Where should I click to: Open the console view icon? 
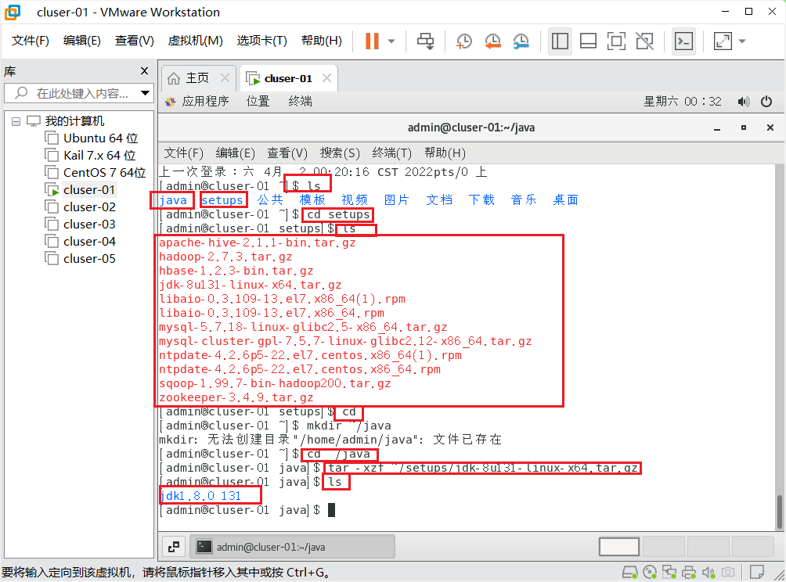point(684,41)
